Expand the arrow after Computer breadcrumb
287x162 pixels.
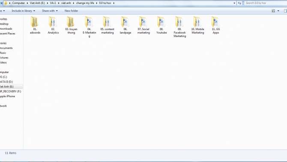pos(27,3)
